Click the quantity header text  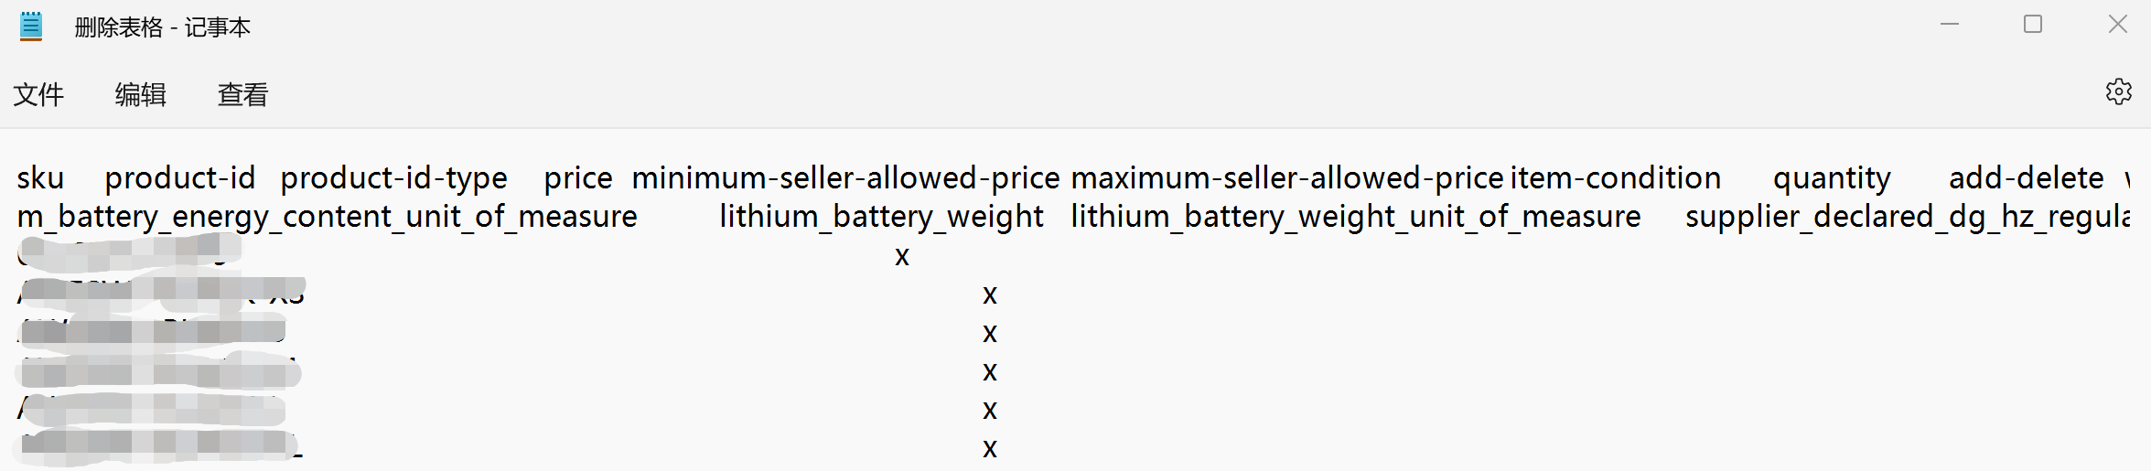pos(1832,177)
